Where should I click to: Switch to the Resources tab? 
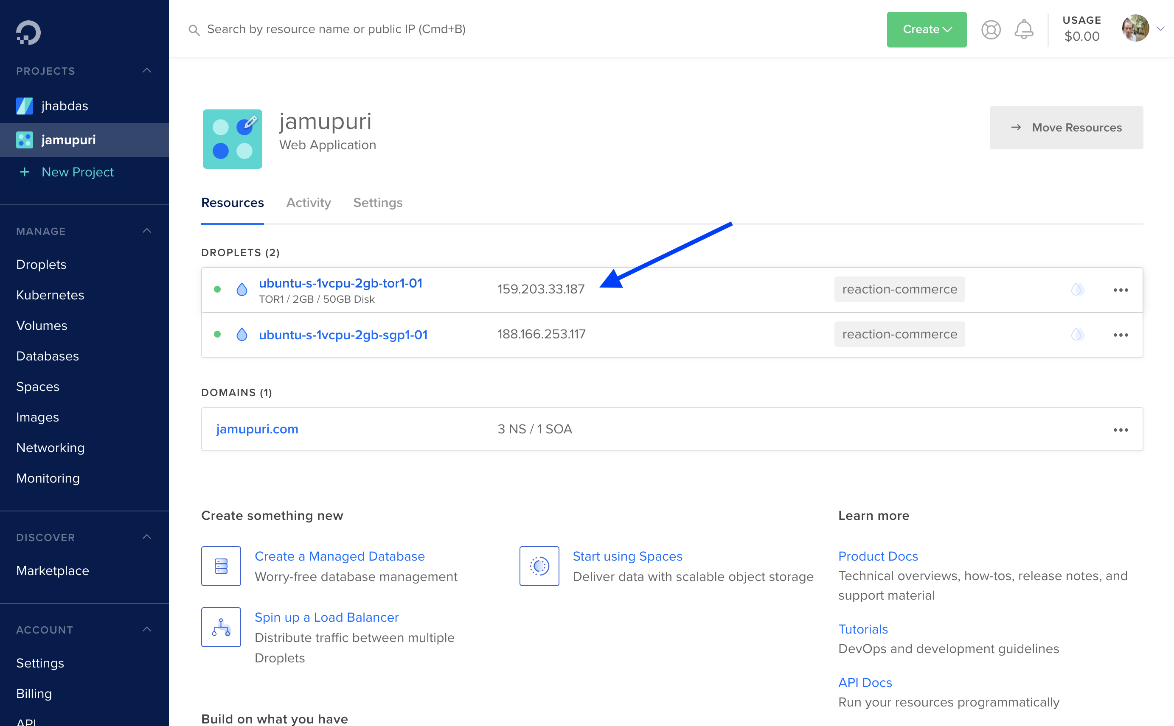233,203
